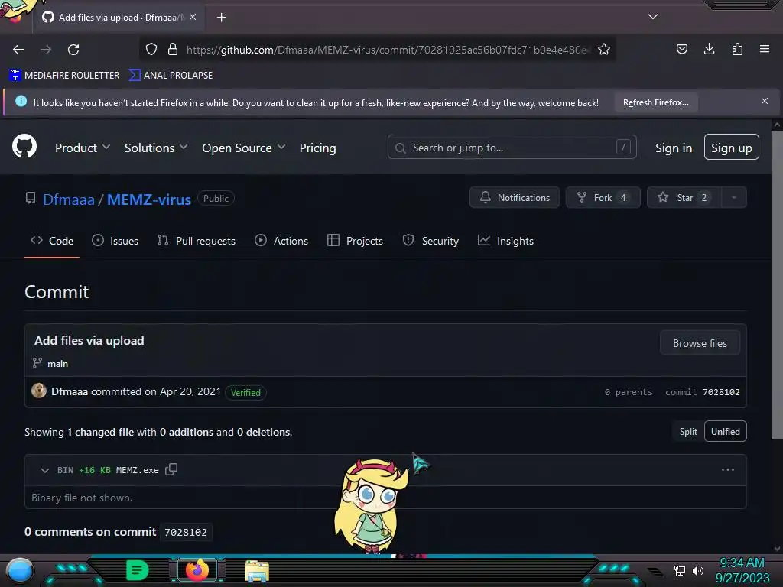Open the extensions puzzle icon
783x587 pixels.
pyautogui.click(x=737, y=49)
